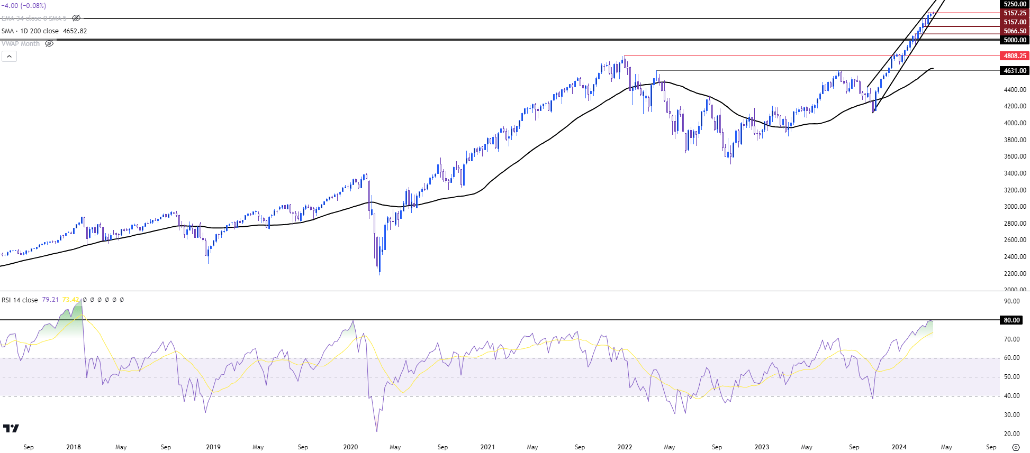
Task: Show the hidden EMA 34 indicator via eye icon
Action: pyautogui.click(x=76, y=18)
